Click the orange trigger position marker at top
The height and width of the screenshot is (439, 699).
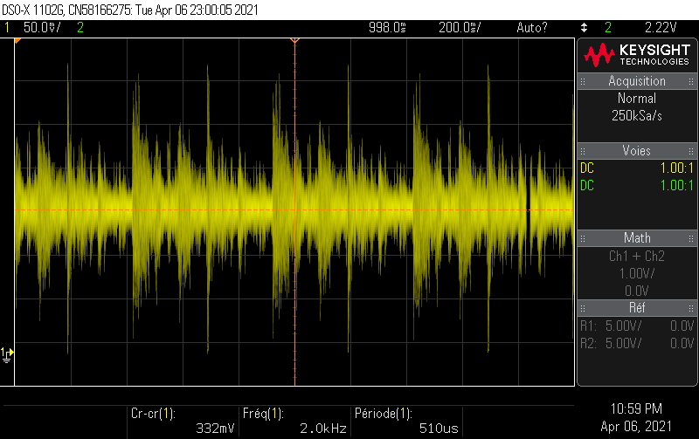click(x=294, y=40)
